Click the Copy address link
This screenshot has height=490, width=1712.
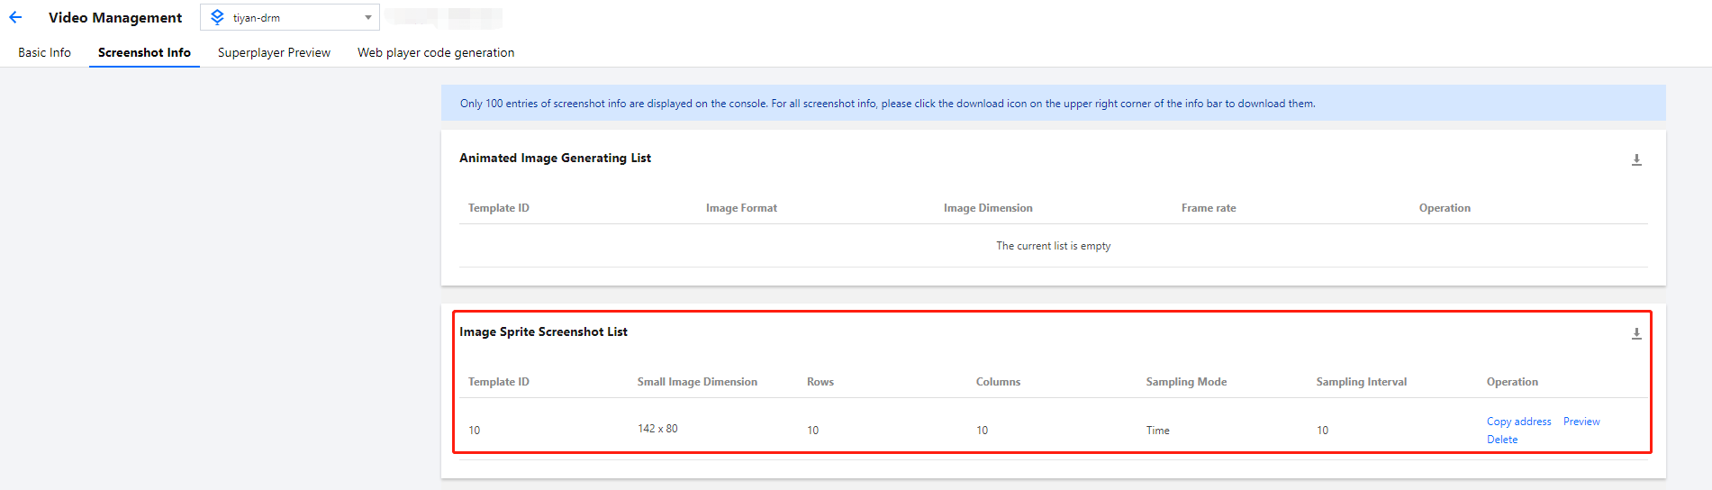[x=1518, y=422]
